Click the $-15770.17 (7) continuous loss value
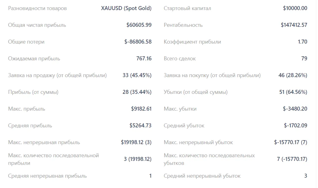This screenshot has width=318, height=188. click(x=291, y=142)
